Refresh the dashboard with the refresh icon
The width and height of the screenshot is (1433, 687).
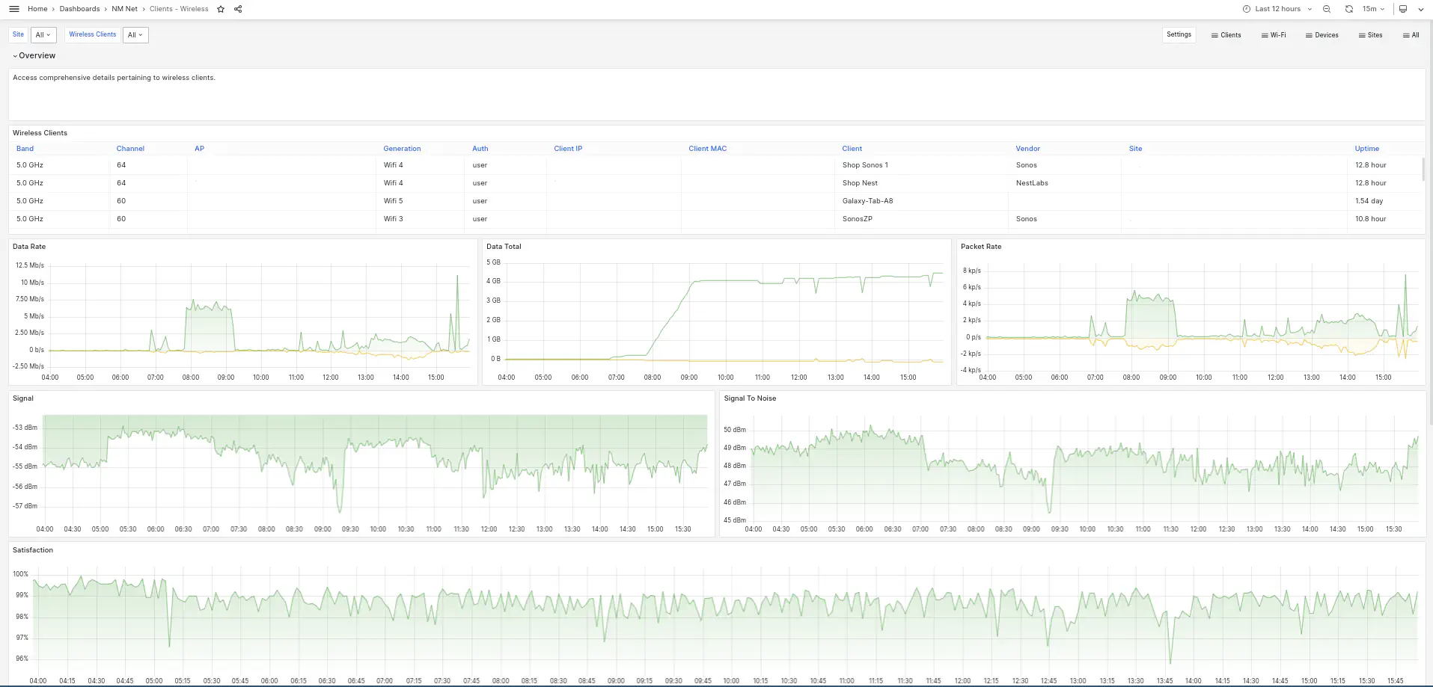[1348, 9]
